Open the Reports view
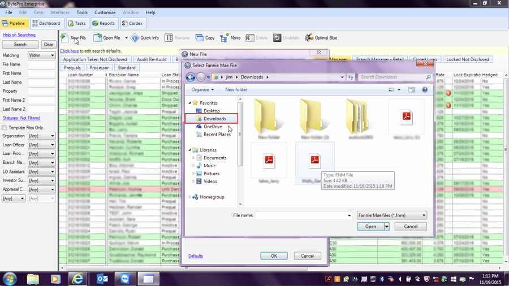 (x=103, y=23)
